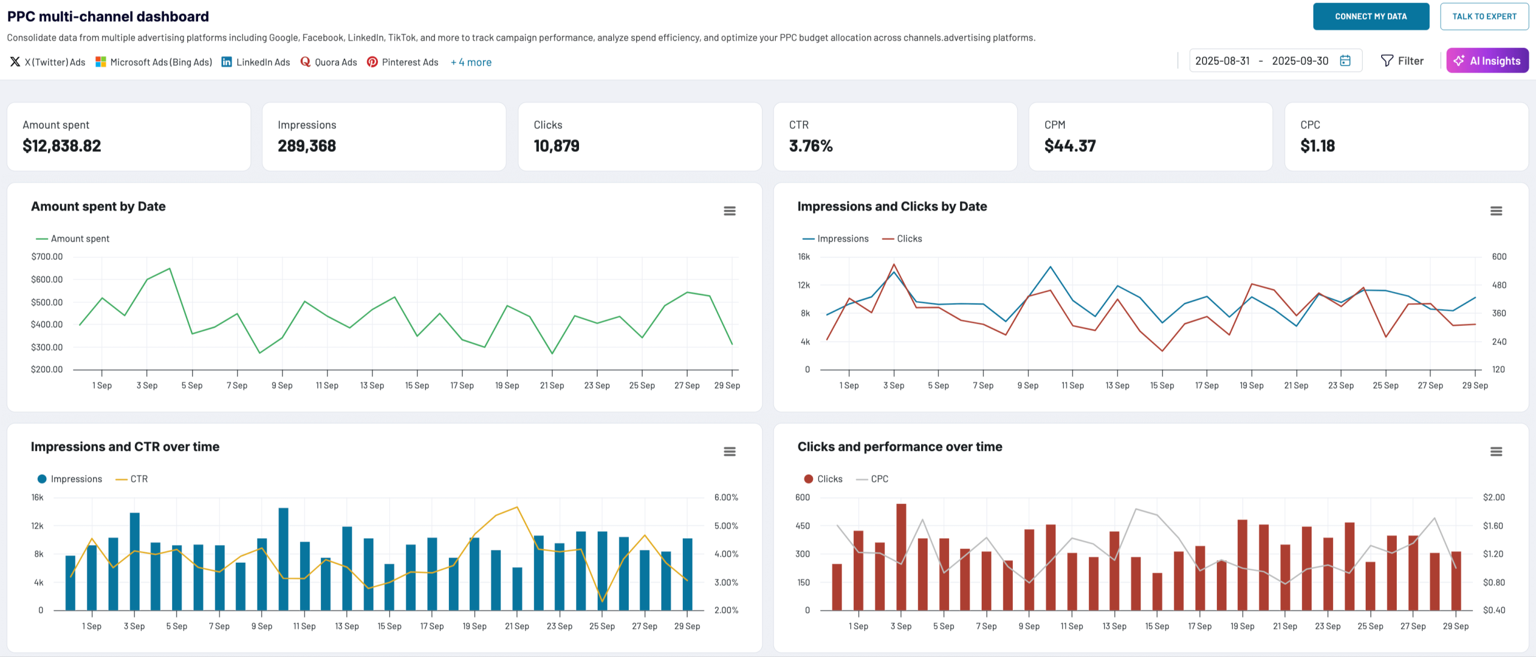Open AI Insights sparkle button
The height and width of the screenshot is (657, 1536).
pyautogui.click(x=1487, y=61)
